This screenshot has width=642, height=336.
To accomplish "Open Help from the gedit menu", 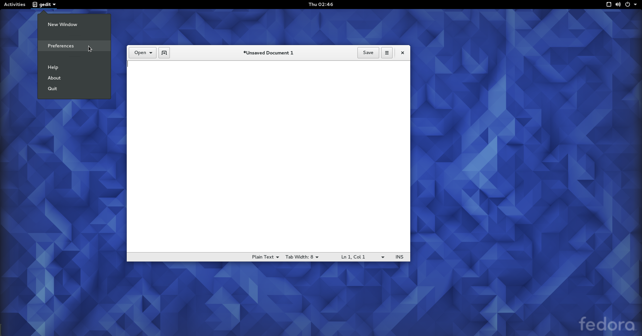I will point(53,67).
